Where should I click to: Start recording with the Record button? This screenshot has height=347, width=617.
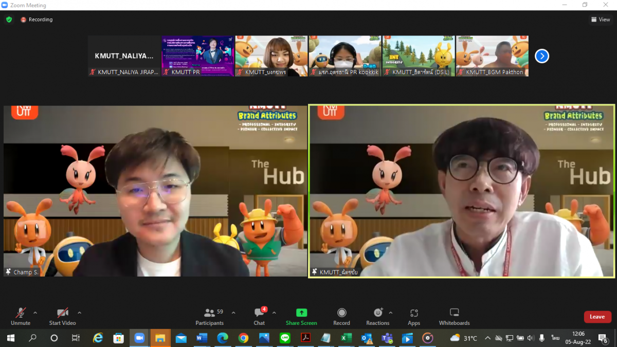pos(341,316)
